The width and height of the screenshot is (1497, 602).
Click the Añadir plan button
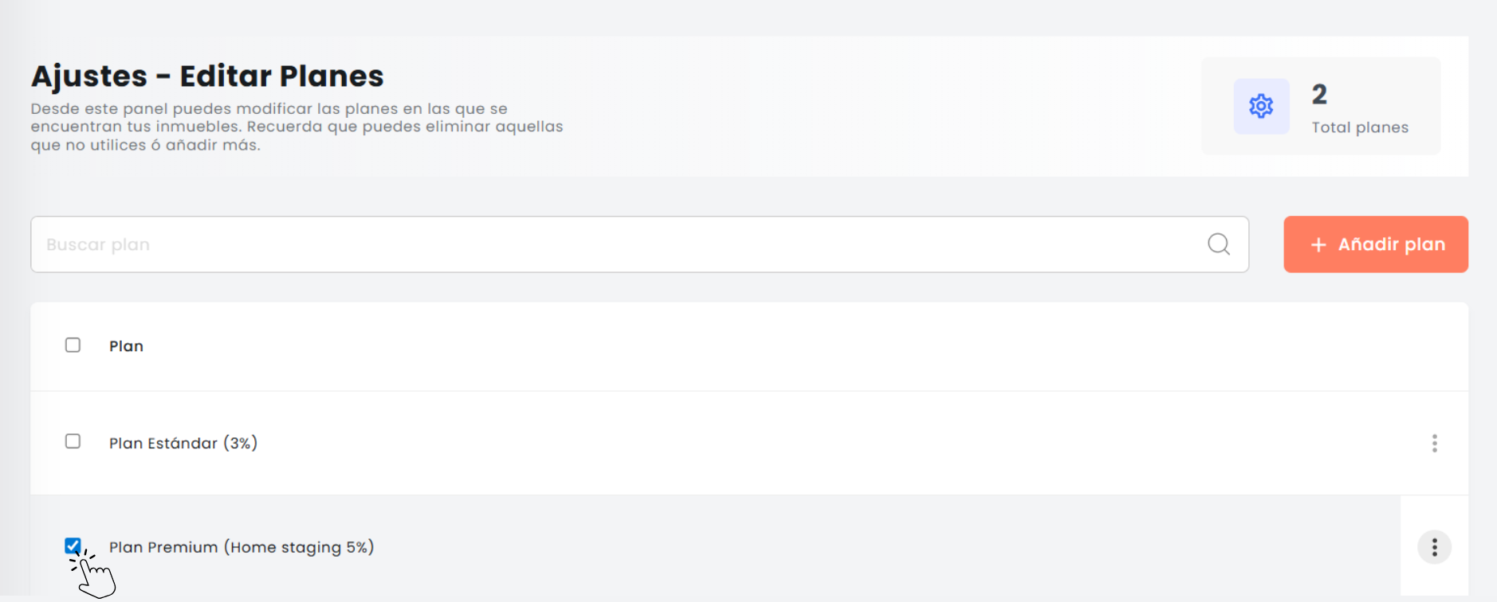1376,244
